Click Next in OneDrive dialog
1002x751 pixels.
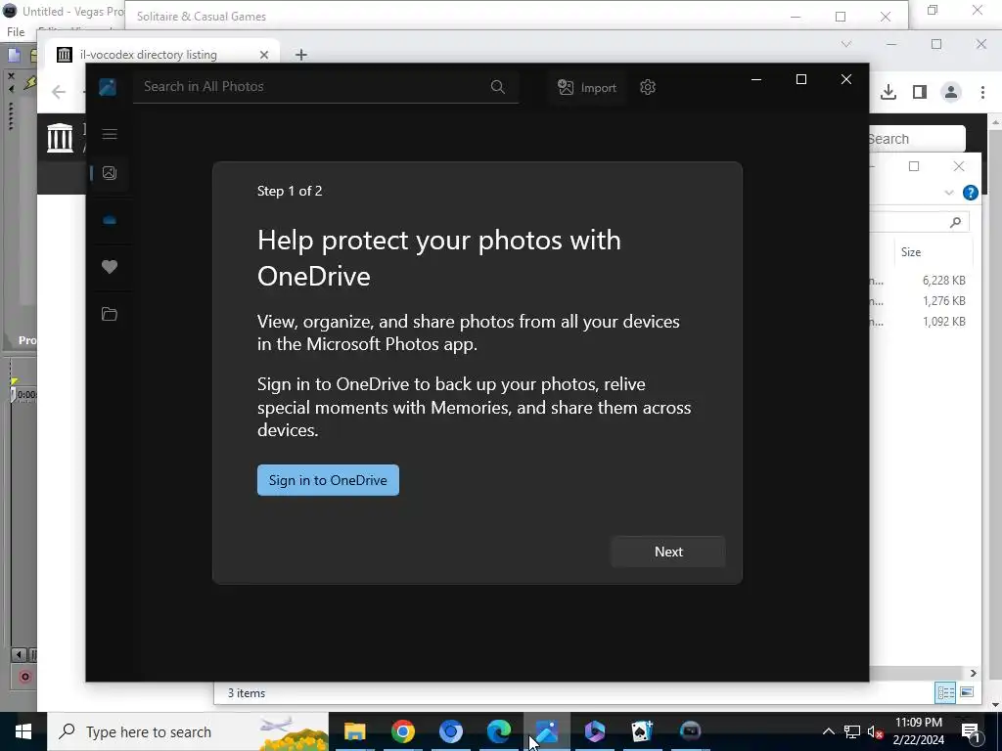(668, 552)
